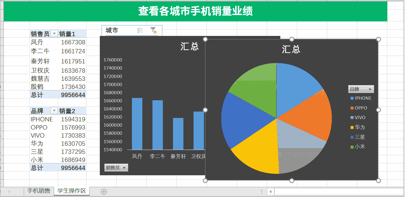Click cell with value 1661724
The height and width of the screenshot is (197, 405).
[72, 51]
